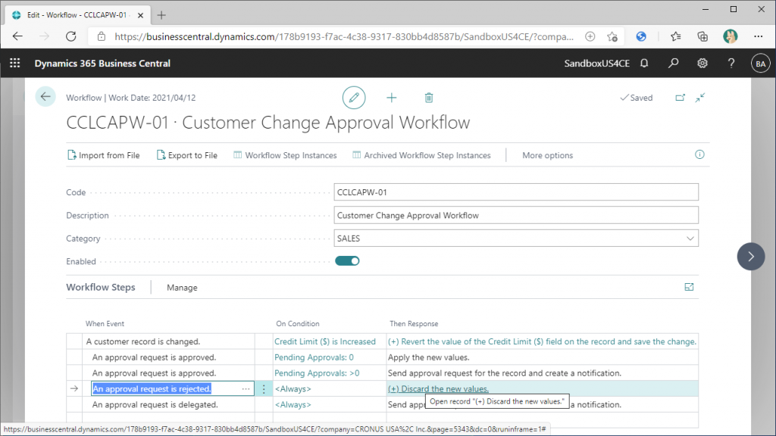Open row options for the rejected step

click(264, 389)
